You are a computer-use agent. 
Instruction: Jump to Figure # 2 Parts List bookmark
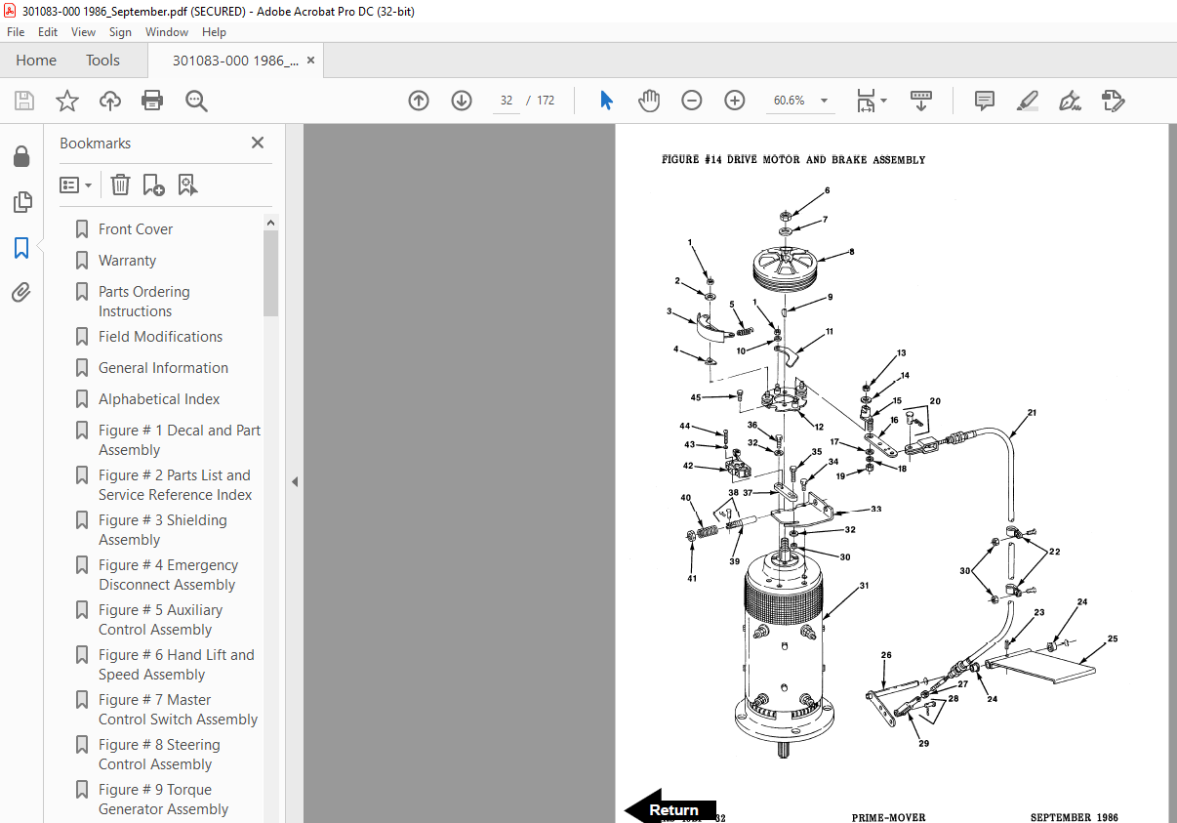[176, 485]
